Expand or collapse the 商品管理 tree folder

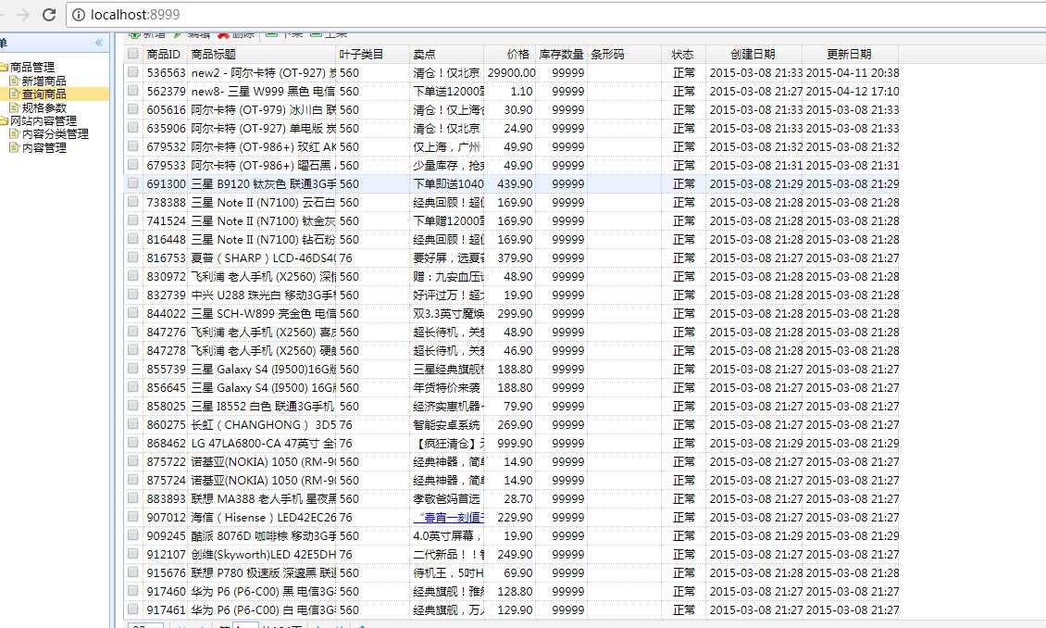[x=4, y=67]
